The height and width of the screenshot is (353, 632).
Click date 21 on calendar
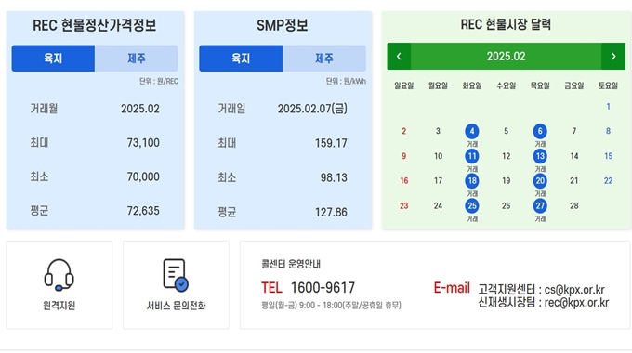click(574, 180)
